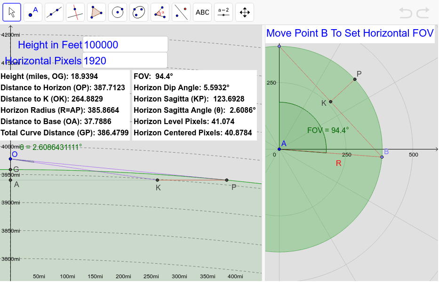
Task: Select the Polygon tool
Action: pyautogui.click(x=96, y=12)
